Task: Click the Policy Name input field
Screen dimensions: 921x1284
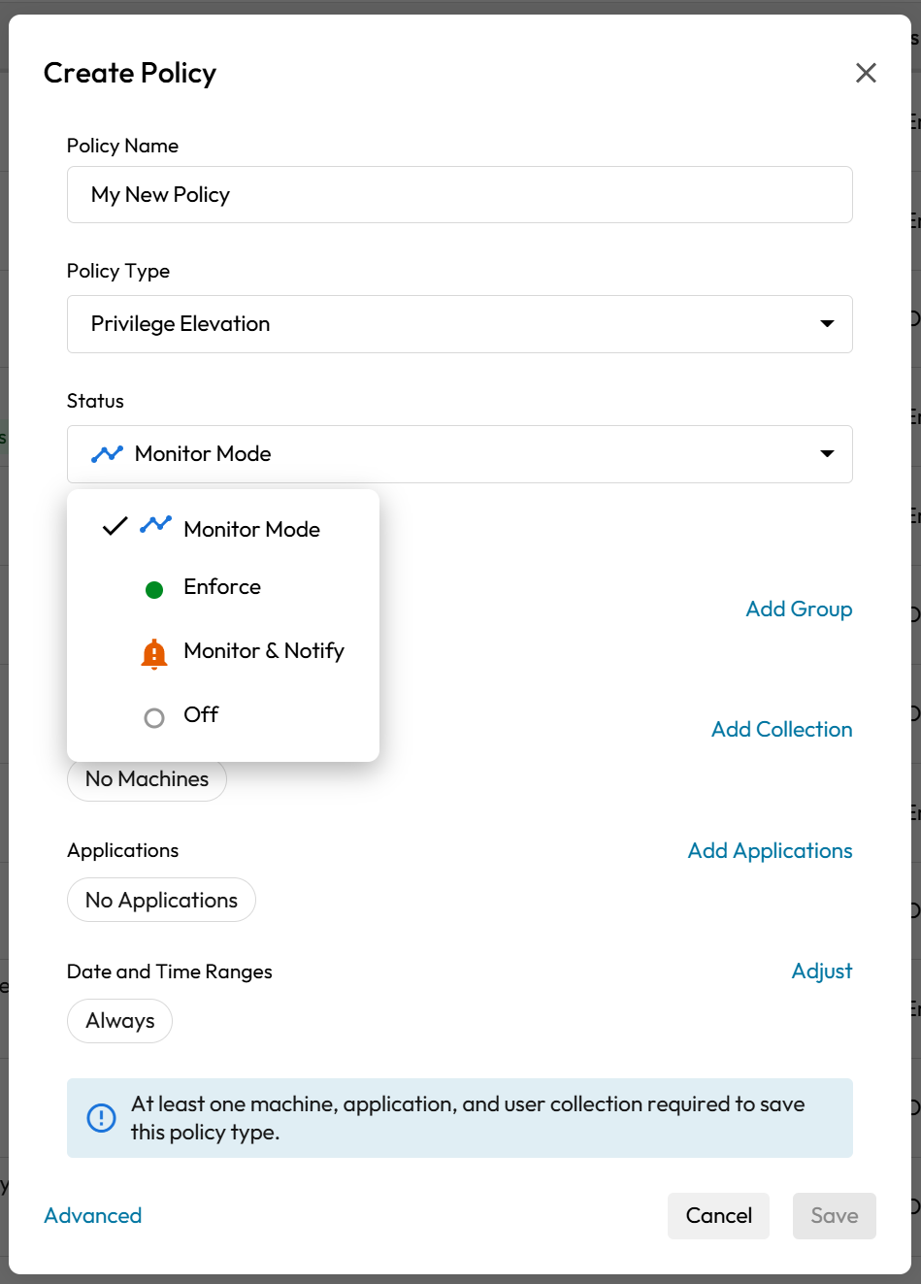Action: tap(459, 195)
